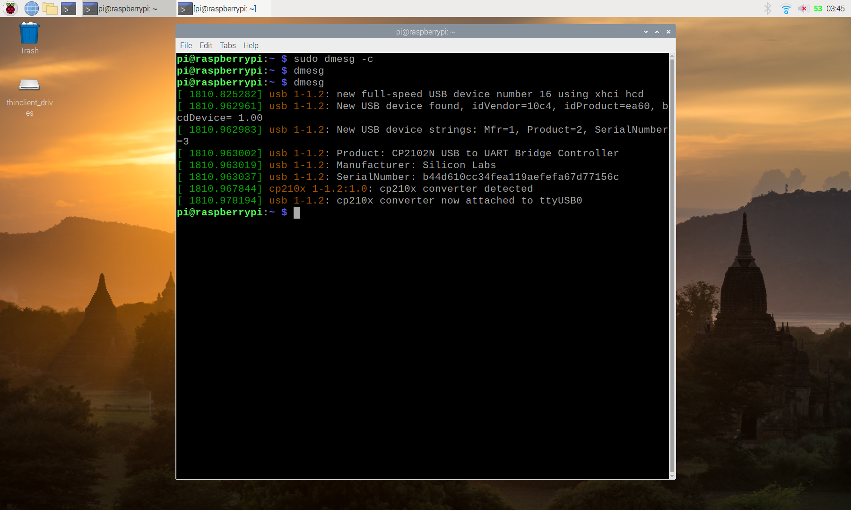Viewport: 851px width, 510px height.
Task: Click the Bluetooth icon in the tray
Action: click(x=767, y=8)
